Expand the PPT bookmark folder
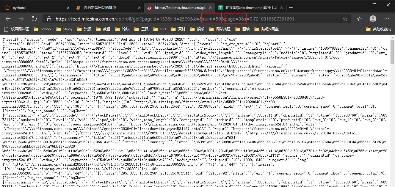The image size is (395, 187). (160, 29)
